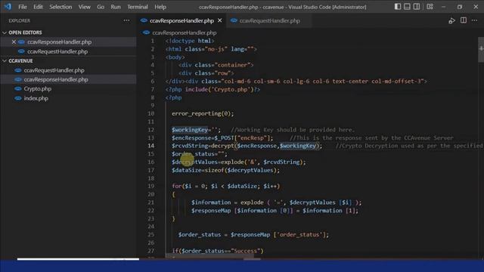Open ccavRequestHandler.php in CCAVENUE folder
Viewport: 484px width, 272px height.
[54, 70]
